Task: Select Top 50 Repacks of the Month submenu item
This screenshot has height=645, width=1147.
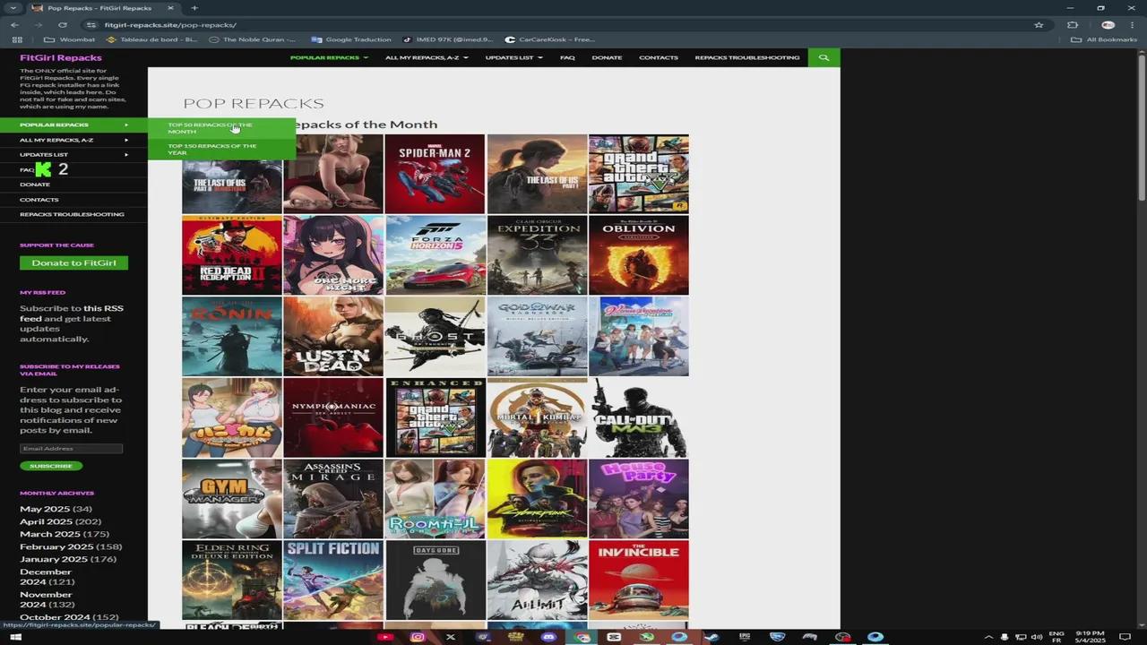Action: (222, 128)
